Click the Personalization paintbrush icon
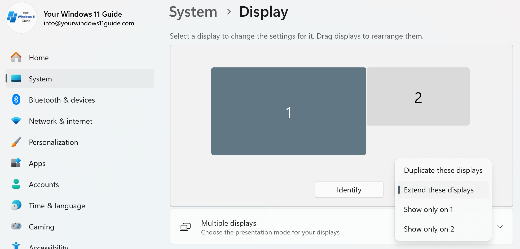Screen dimensions: 520x249 pos(16,142)
